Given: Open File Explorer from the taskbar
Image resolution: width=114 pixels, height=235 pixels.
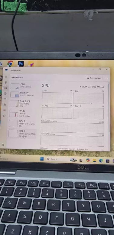Looking at the screenshot, I should point(94,161).
